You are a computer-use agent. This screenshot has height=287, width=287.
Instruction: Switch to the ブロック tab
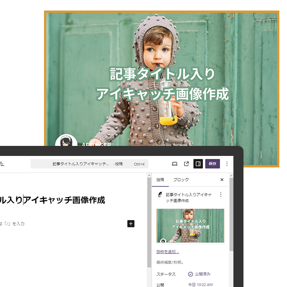point(181,180)
